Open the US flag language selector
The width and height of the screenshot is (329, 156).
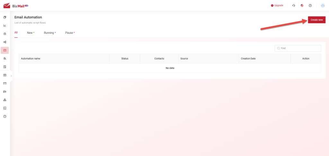click(x=302, y=5)
